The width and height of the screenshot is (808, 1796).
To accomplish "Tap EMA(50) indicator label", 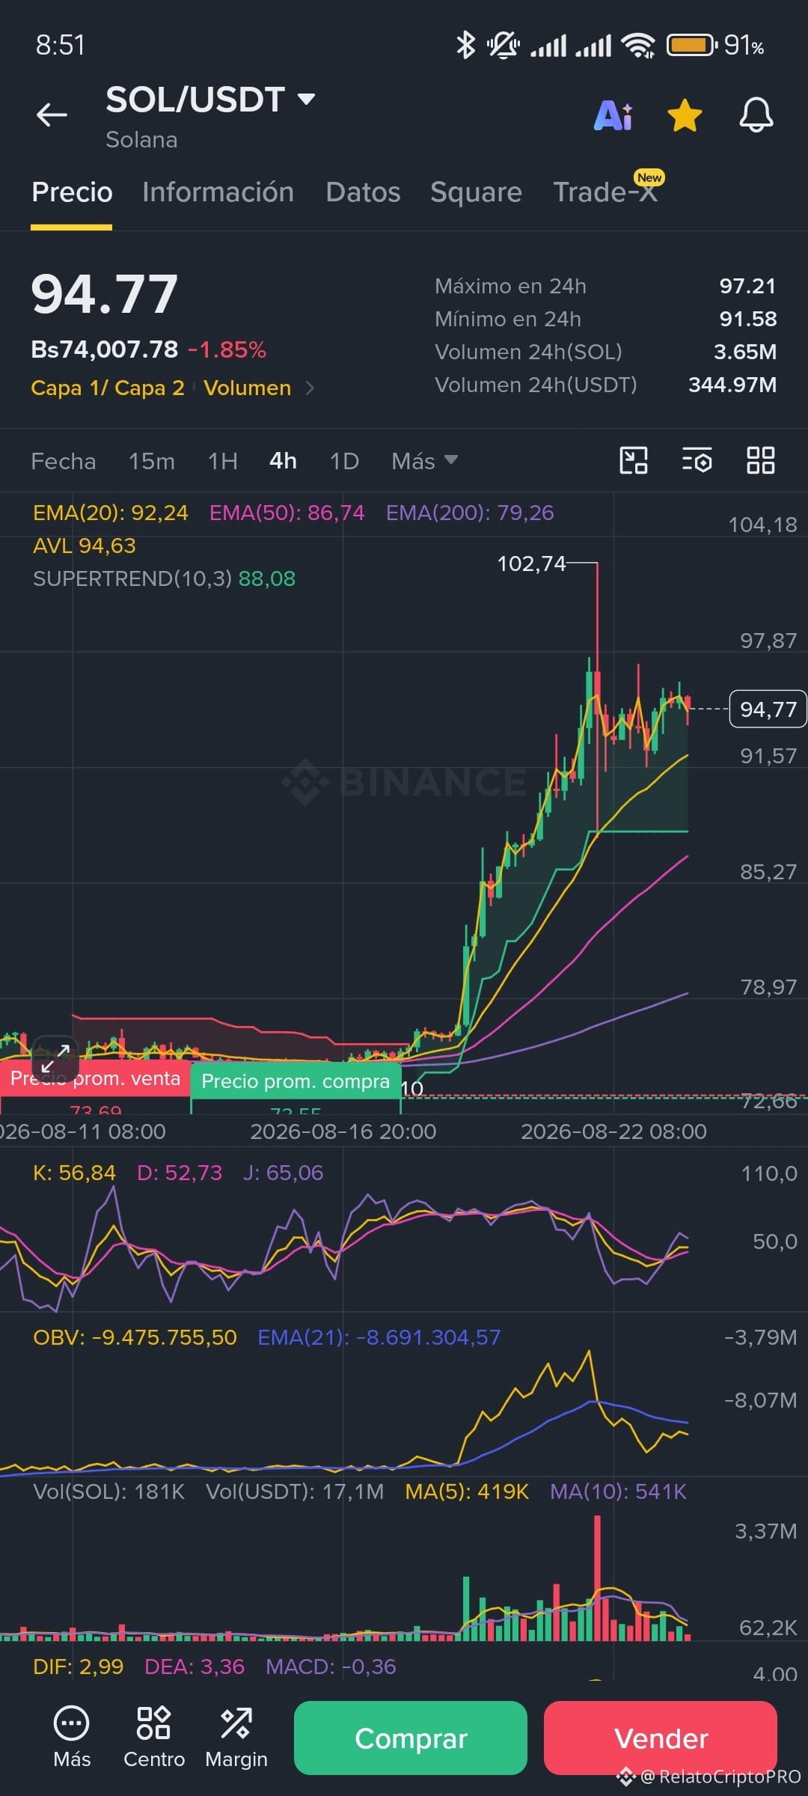I will pyautogui.click(x=287, y=513).
